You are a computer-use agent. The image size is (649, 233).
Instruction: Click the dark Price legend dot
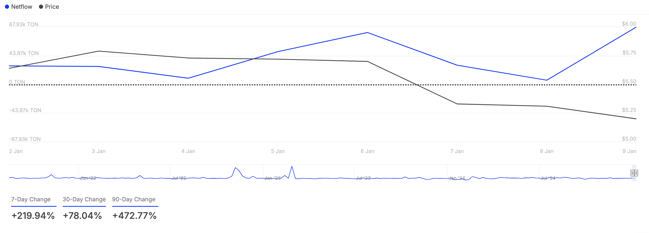click(41, 7)
